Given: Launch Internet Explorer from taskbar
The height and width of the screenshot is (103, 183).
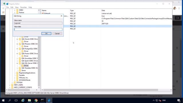Looking at the screenshot, I should point(23,100).
